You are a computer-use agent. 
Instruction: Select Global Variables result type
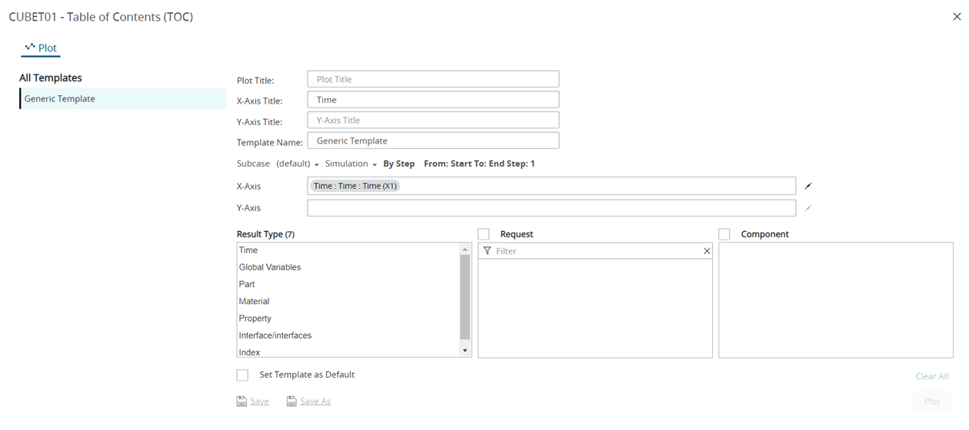pos(270,267)
